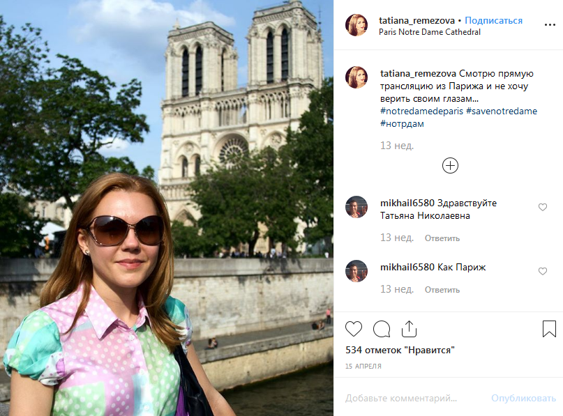Open #нотрдам hashtag

click(x=402, y=124)
